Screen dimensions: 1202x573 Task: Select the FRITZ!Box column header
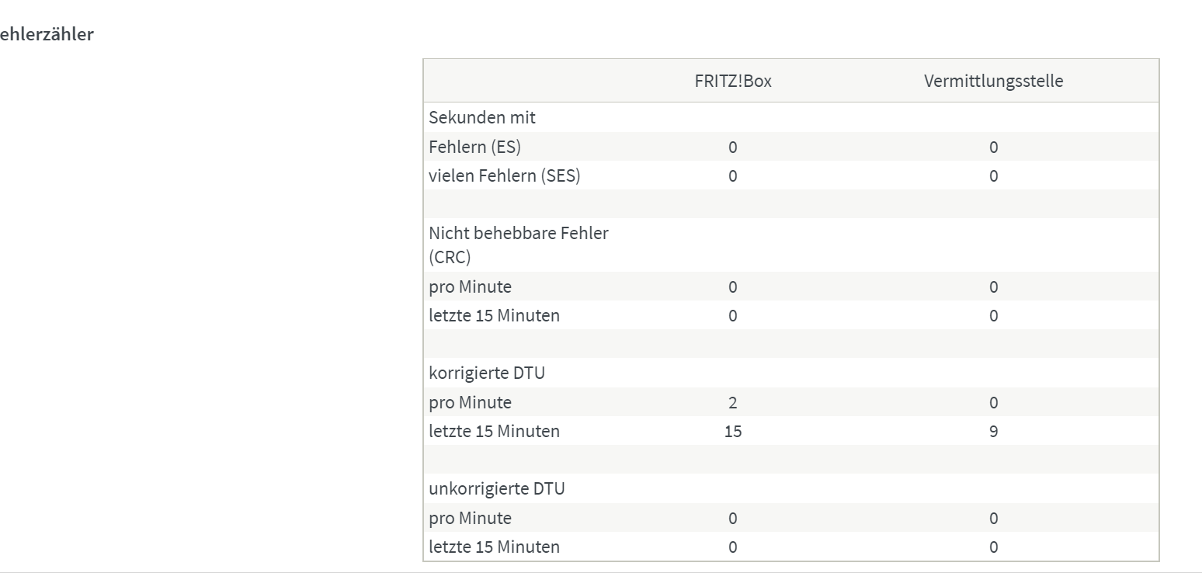coord(732,81)
